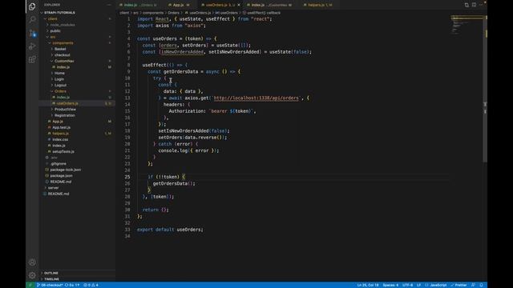Open useOrders.js in the file tree
Viewport: 513px width, 288px height.
point(67,103)
